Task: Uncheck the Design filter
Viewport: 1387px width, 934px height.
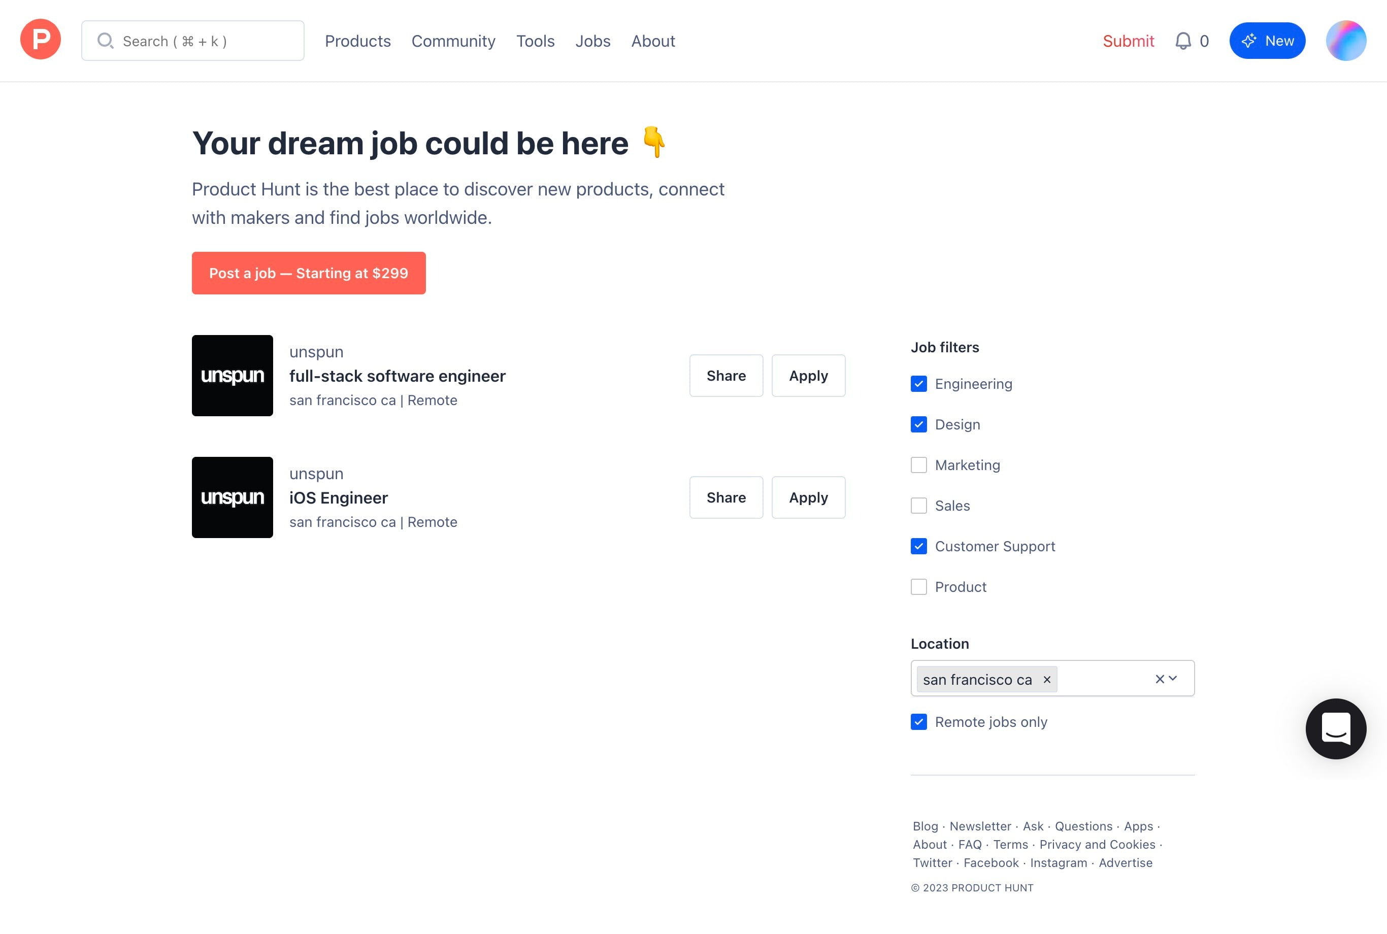Action: [x=919, y=424]
